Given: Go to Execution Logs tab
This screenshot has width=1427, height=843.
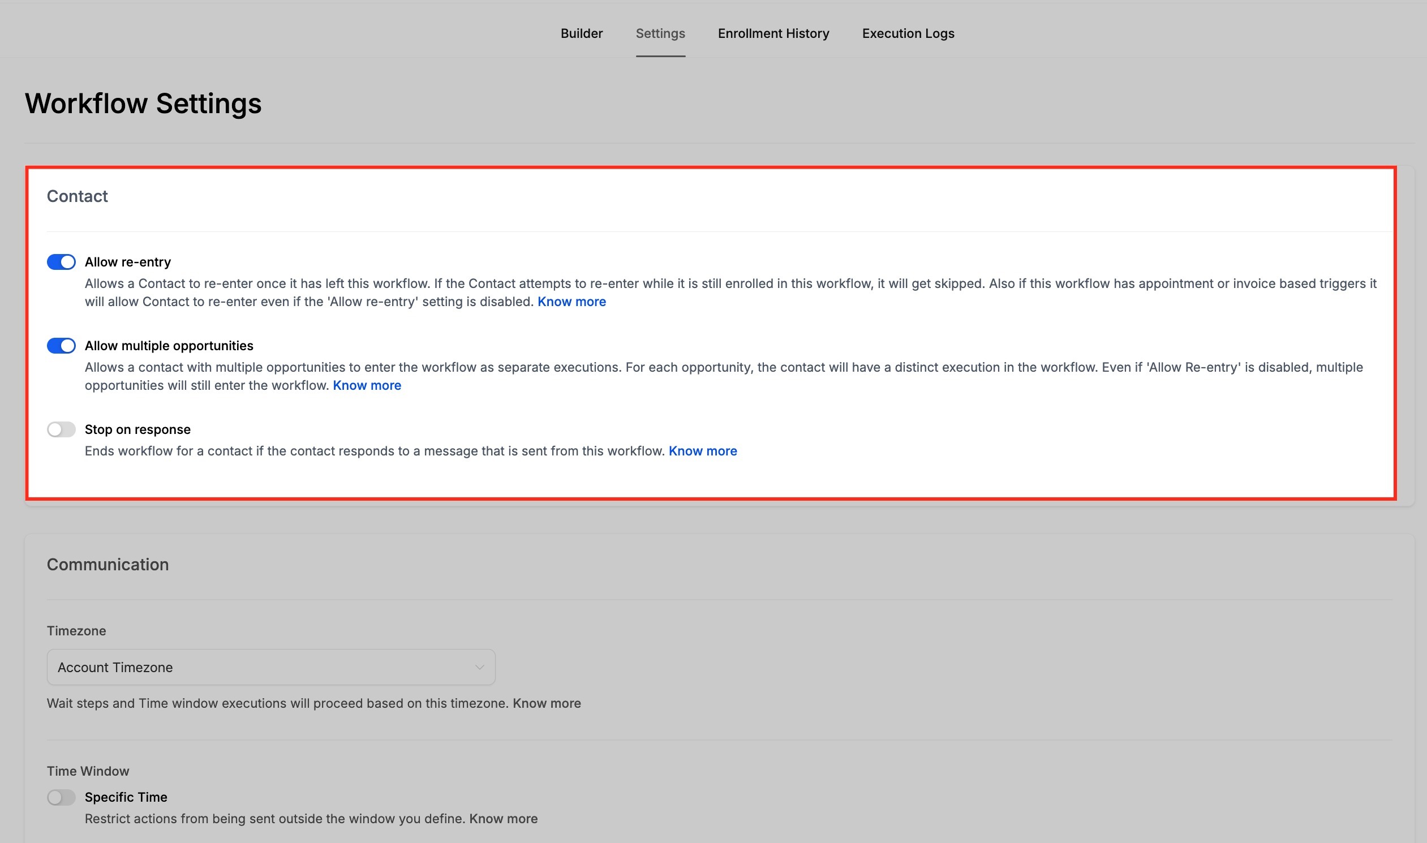Looking at the screenshot, I should [x=908, y=33].
